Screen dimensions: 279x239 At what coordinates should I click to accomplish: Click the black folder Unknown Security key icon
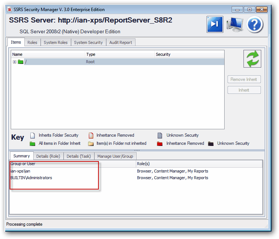coord(211,144)
